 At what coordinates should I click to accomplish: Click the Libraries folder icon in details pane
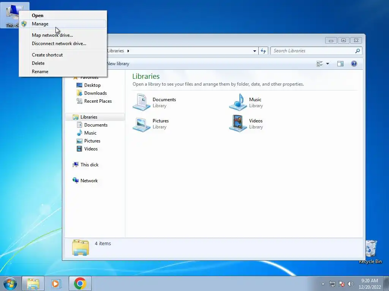(81, 247)
